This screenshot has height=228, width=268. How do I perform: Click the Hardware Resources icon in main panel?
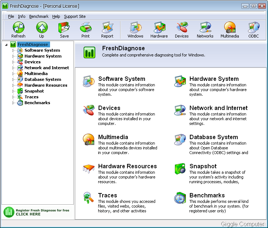[89, 169]
